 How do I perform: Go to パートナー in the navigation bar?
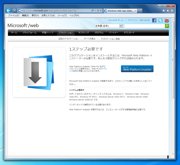(113, 33)
